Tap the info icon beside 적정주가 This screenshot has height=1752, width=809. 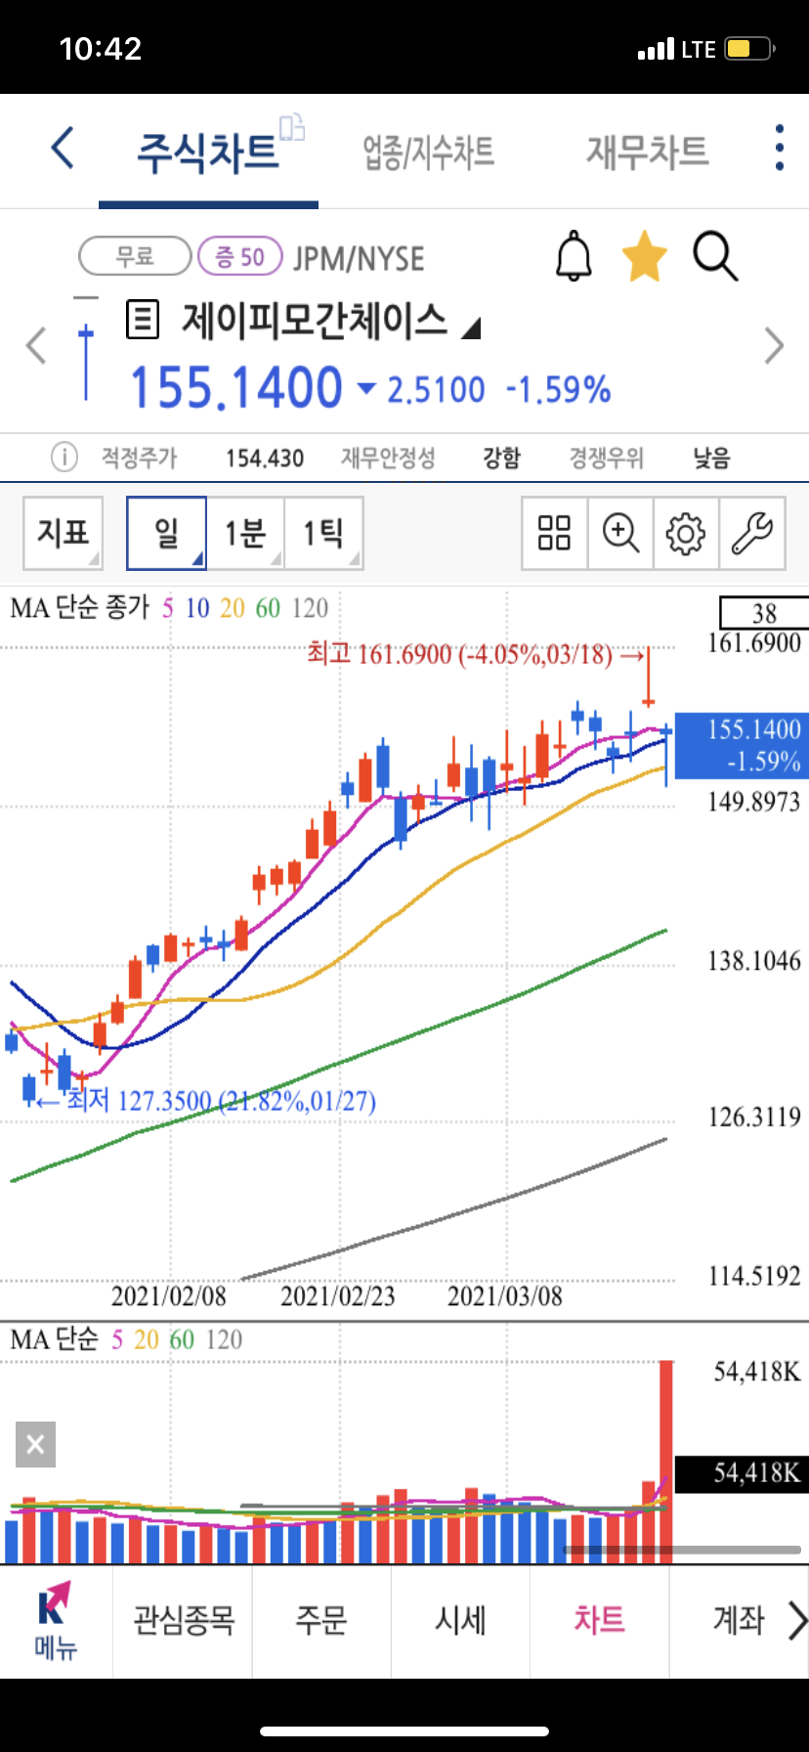(64, 457)
